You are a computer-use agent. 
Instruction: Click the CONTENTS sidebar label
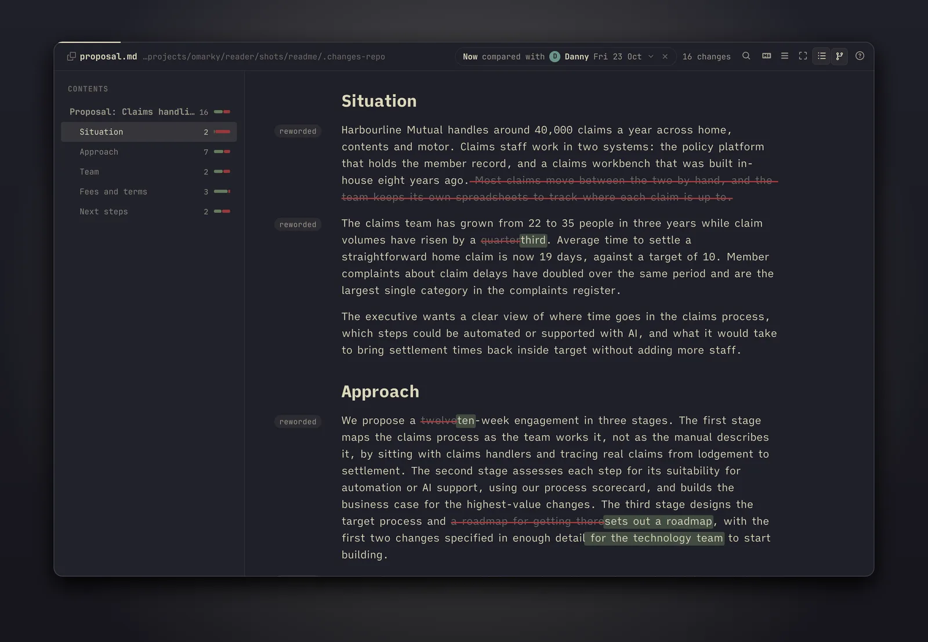pyautogui.click(x=88, y=89)
